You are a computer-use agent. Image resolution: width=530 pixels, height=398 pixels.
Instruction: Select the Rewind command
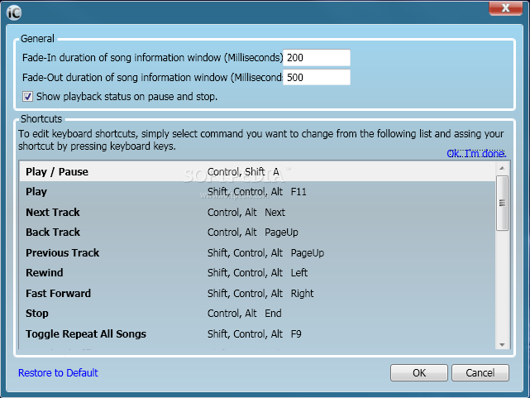(x=257, y=273)
